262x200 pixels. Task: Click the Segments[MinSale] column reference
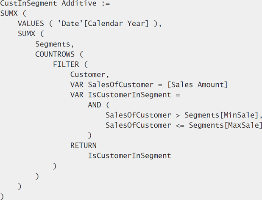222,115
